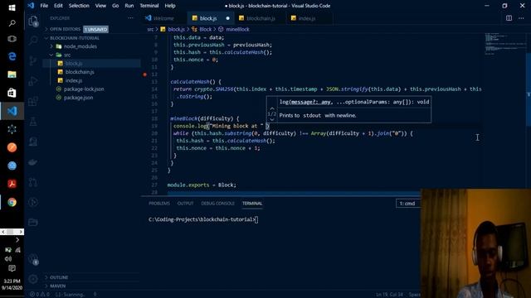Open Microsoft Store from taskbar
531x298 pixels.
click(12, 93)
